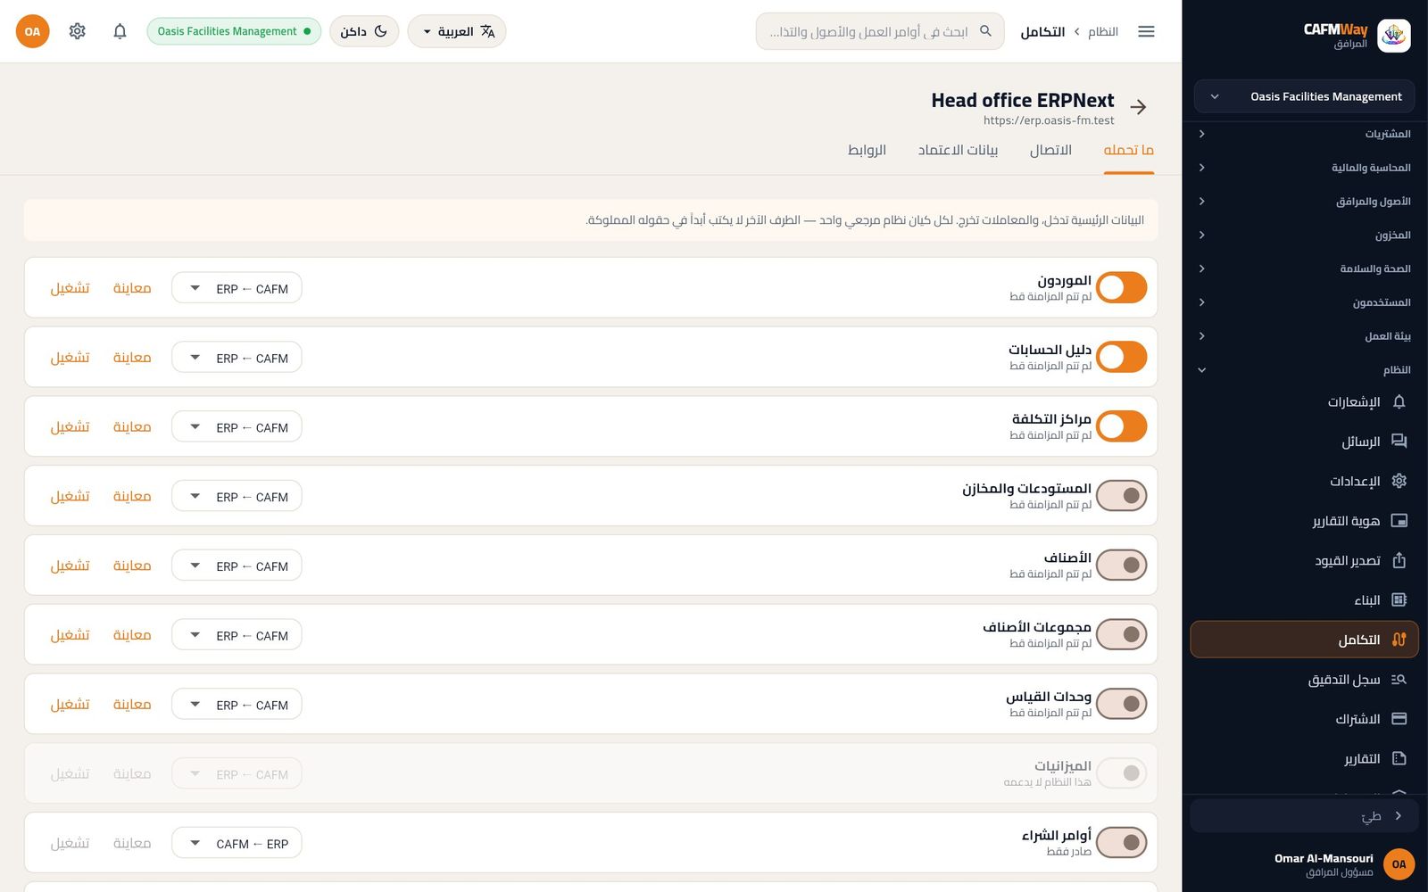
Task: Expand the المشتريات sidebar section
Action: [1304, 134]
